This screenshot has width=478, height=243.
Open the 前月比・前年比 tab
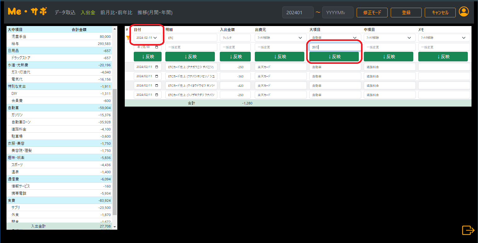pyautogui.click(x=116, y=13)
